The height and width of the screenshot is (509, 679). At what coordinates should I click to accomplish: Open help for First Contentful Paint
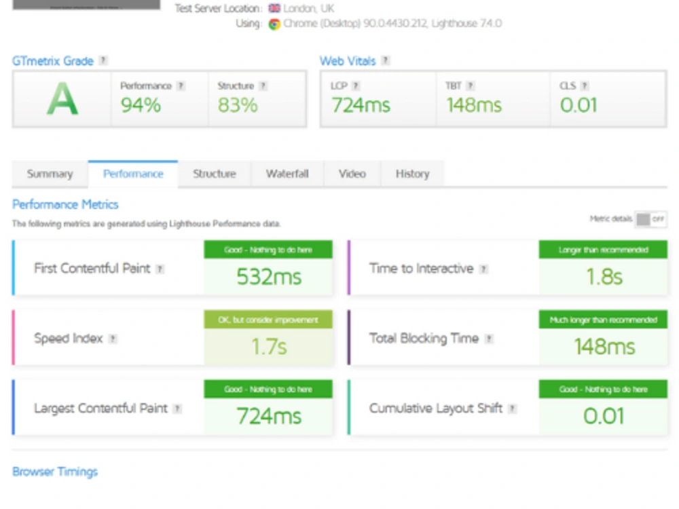(160, 269)
